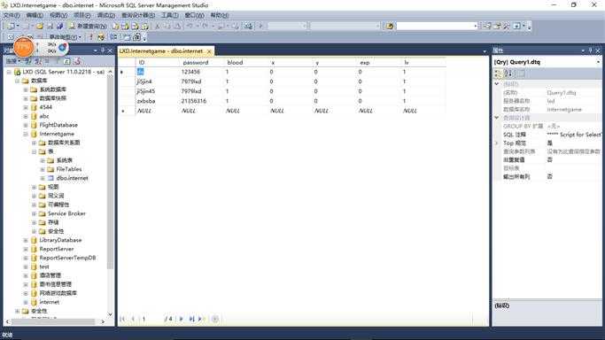The height and width of the screenshot is (340, 605).
Task: Open the [Qry] Query1.dtq object dropdown
Action: (599, 62)
